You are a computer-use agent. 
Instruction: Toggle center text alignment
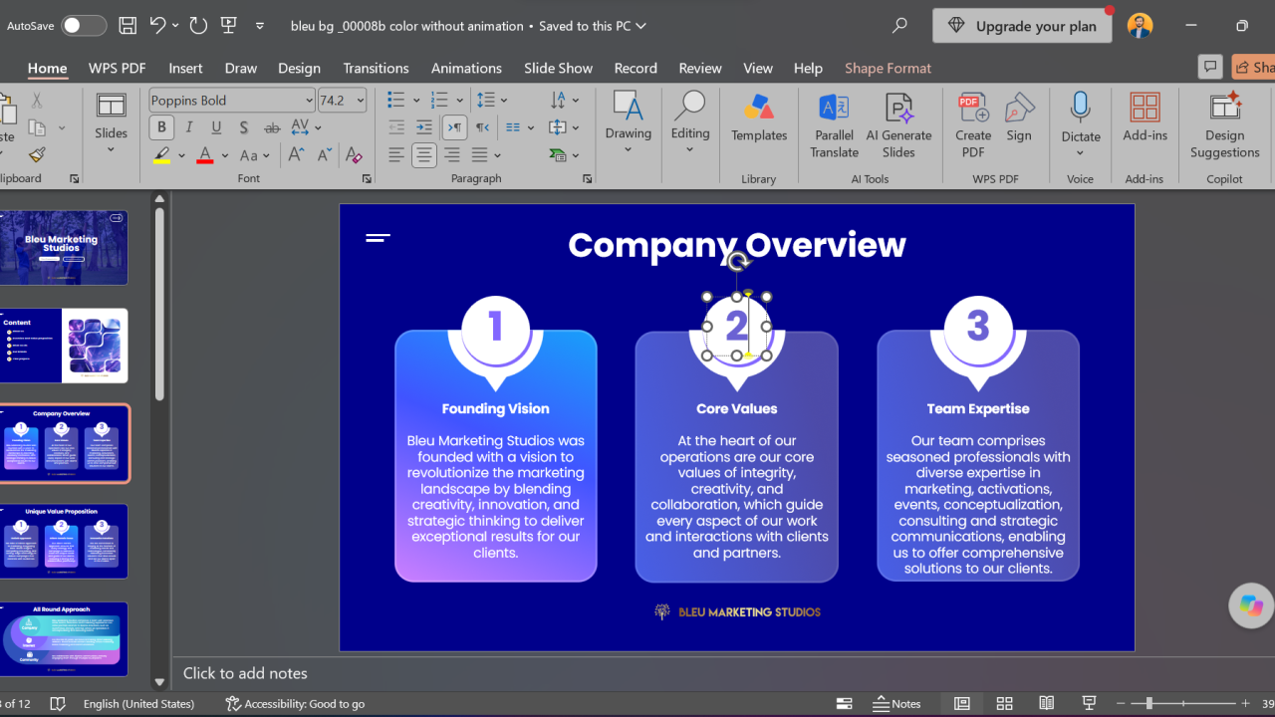pos(424,155)
